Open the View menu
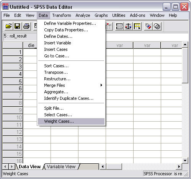The image size is (191, 179). point(30,15)
